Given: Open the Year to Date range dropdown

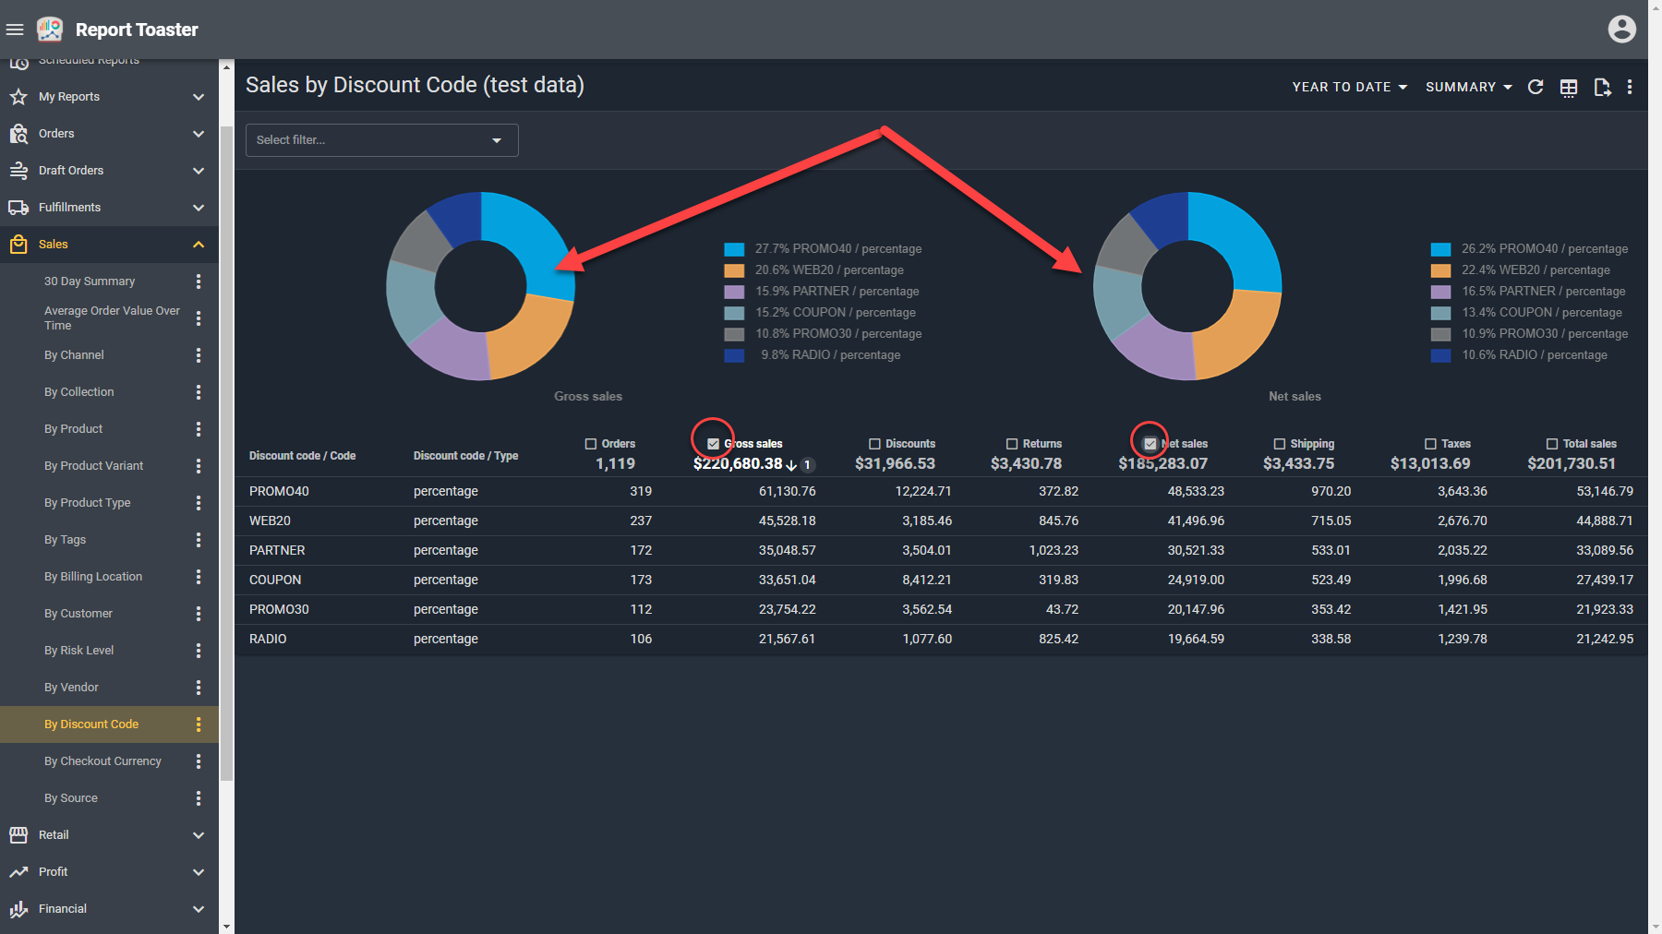Looking at the screenshot, I should click(1349, 87).
